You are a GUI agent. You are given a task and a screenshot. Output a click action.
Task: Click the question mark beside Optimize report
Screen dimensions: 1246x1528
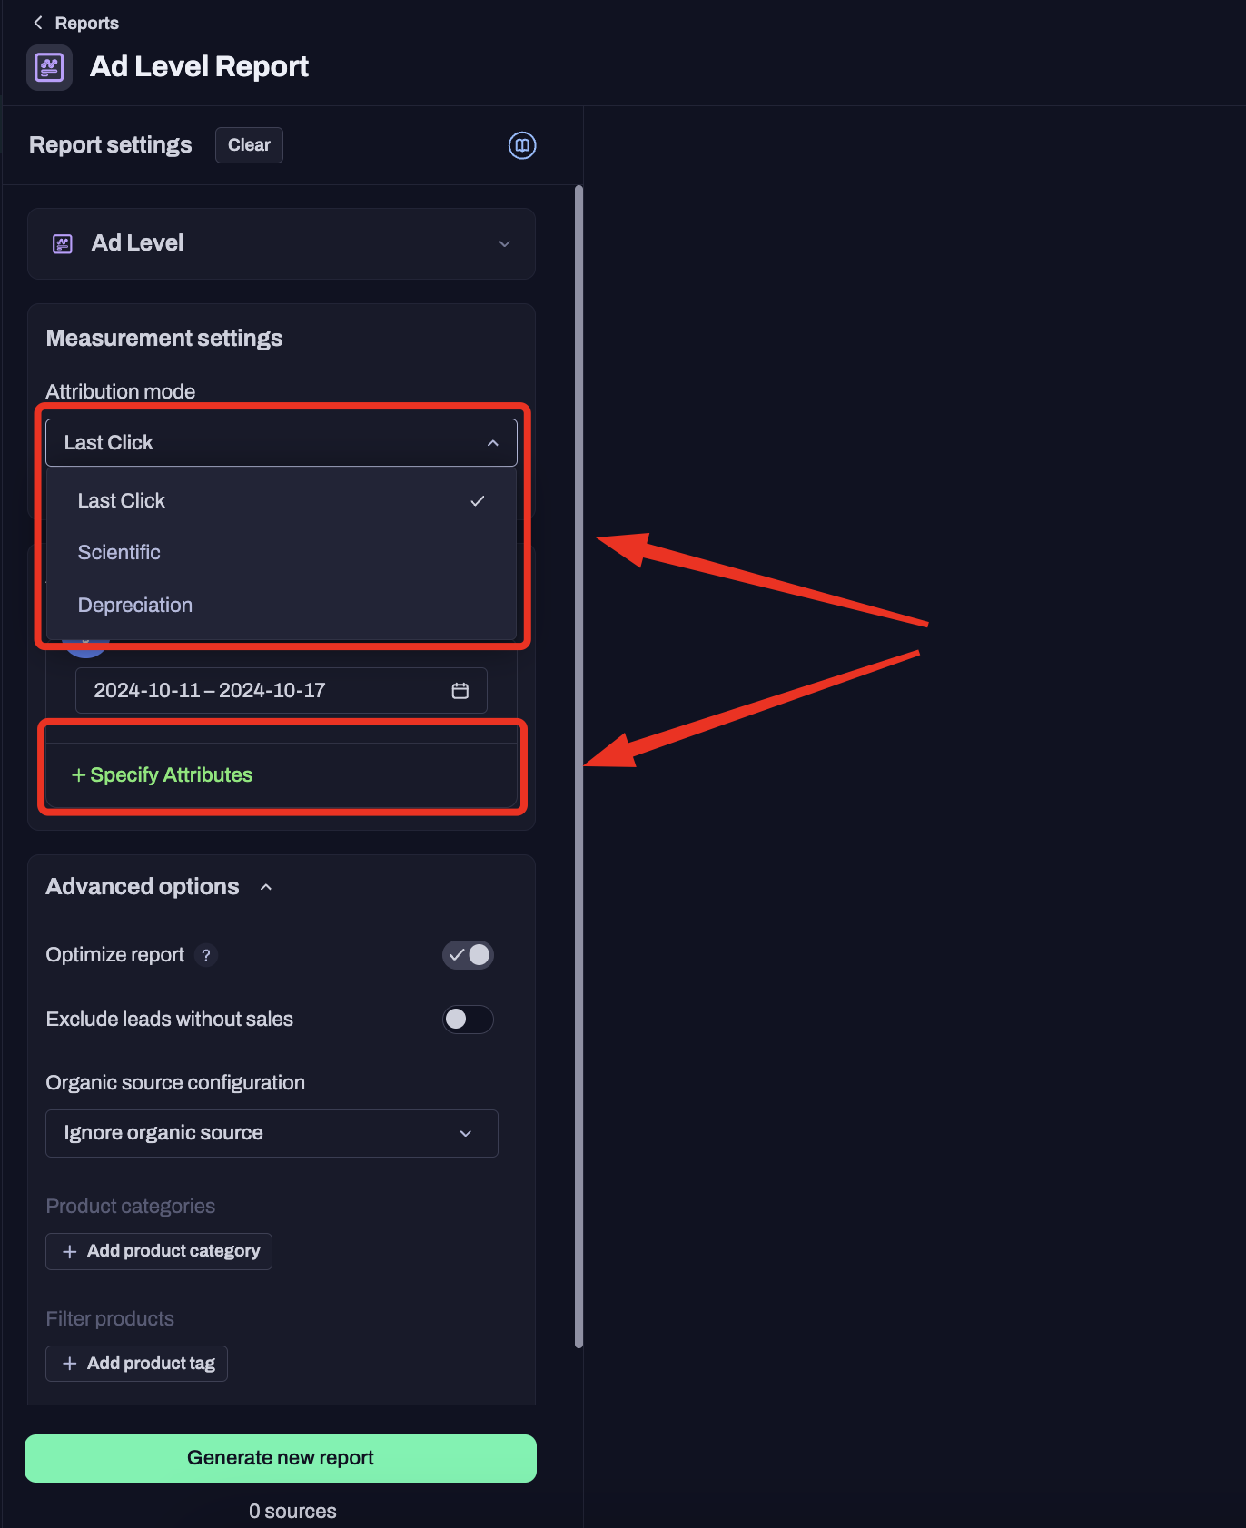[x=206, y=955]
